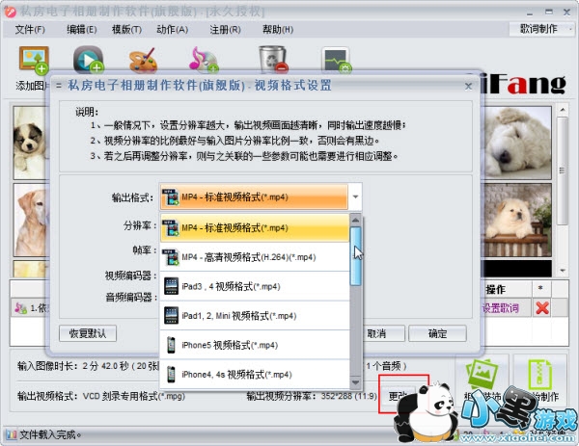
Task: Click the red X delete music button
Action: click(541, 308)
